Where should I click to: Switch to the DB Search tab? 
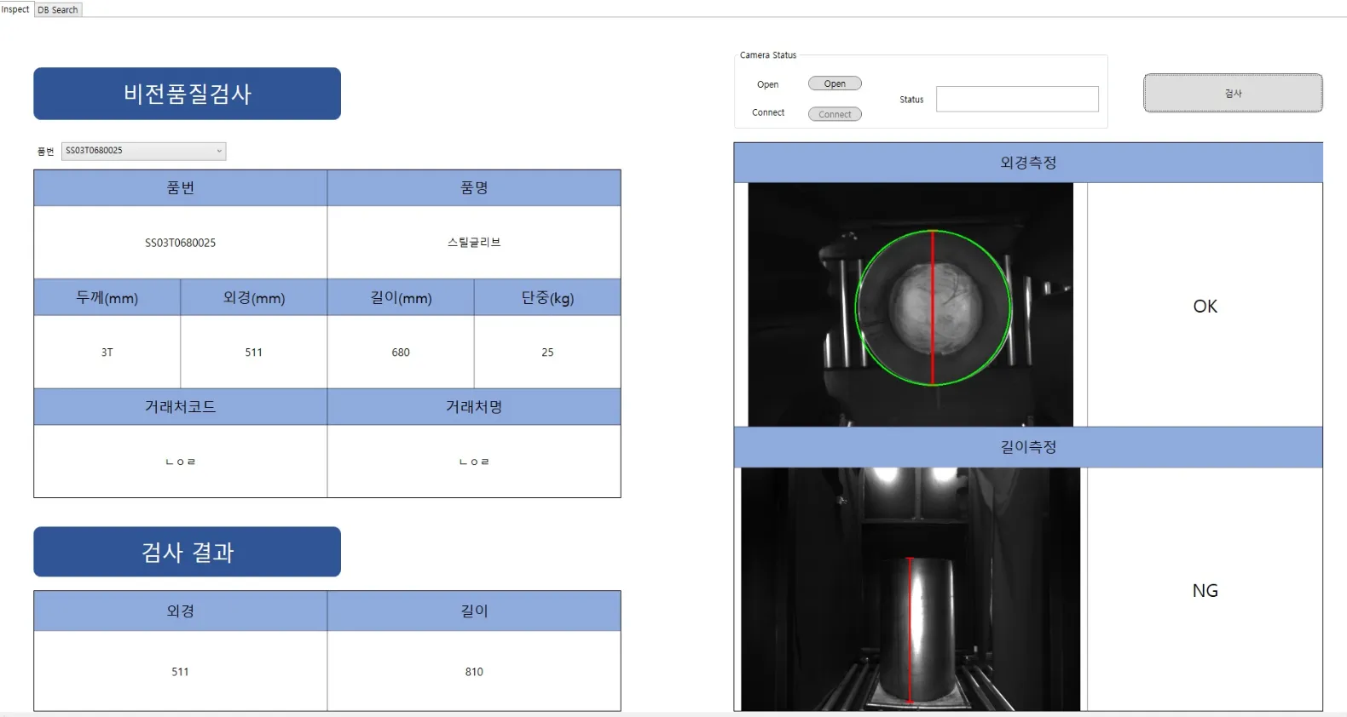point(58,9)
